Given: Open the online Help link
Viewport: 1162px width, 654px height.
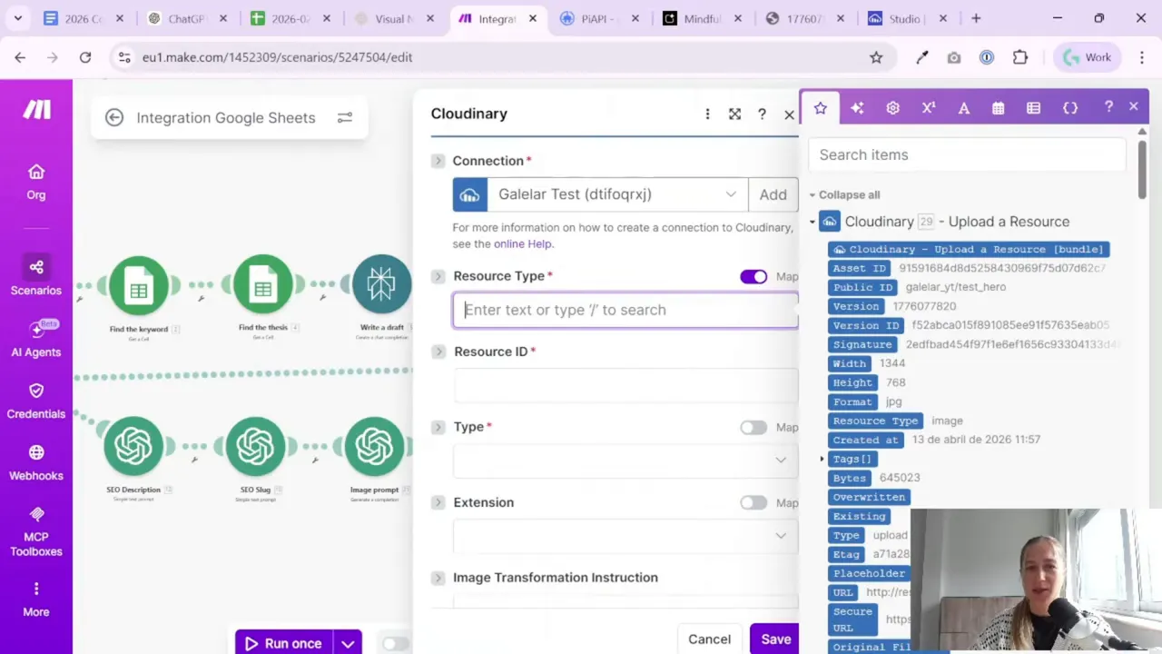Looking at the screenshot, I should pos(522,243).
